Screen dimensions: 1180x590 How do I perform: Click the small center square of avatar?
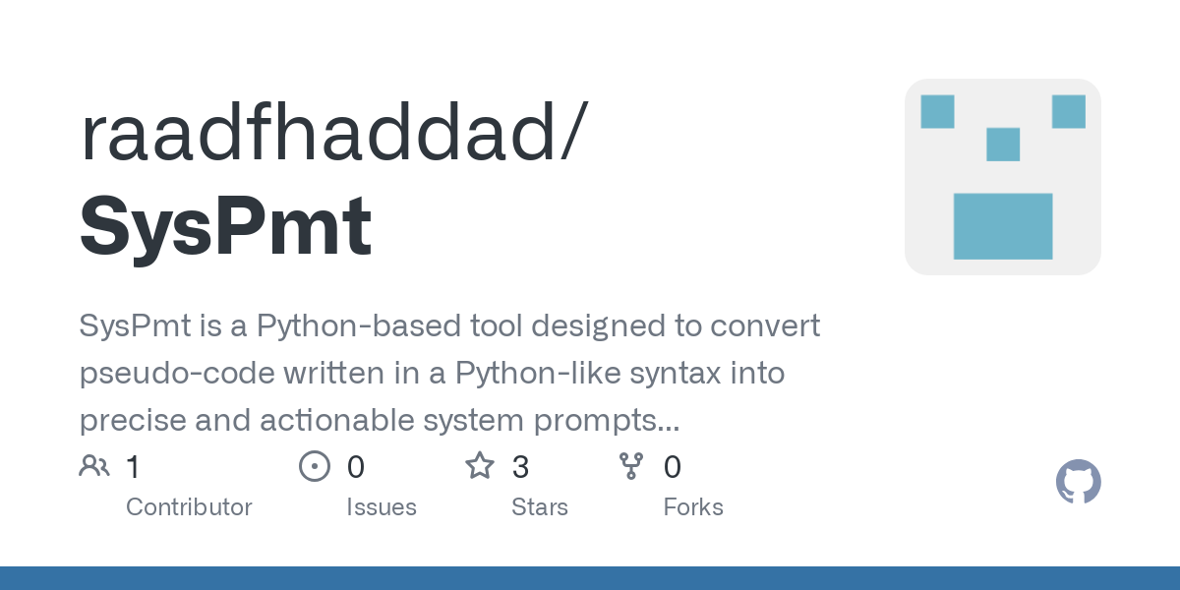click(1002, 145)
